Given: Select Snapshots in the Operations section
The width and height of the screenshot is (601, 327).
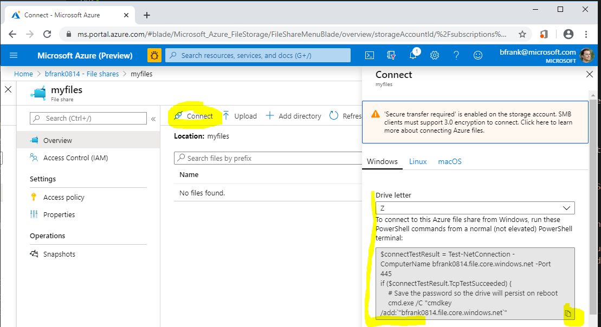Looking at the screenshot, I should (x=59, y=254).
